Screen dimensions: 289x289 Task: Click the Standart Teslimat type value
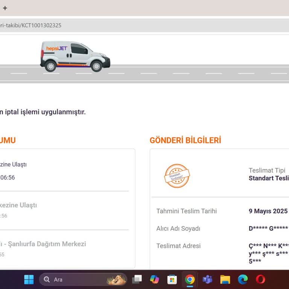(269, 178)
